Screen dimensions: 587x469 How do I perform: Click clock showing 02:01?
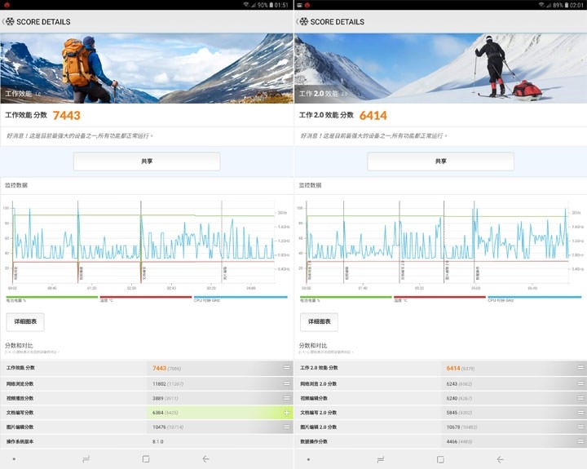(x=576, y=5)
